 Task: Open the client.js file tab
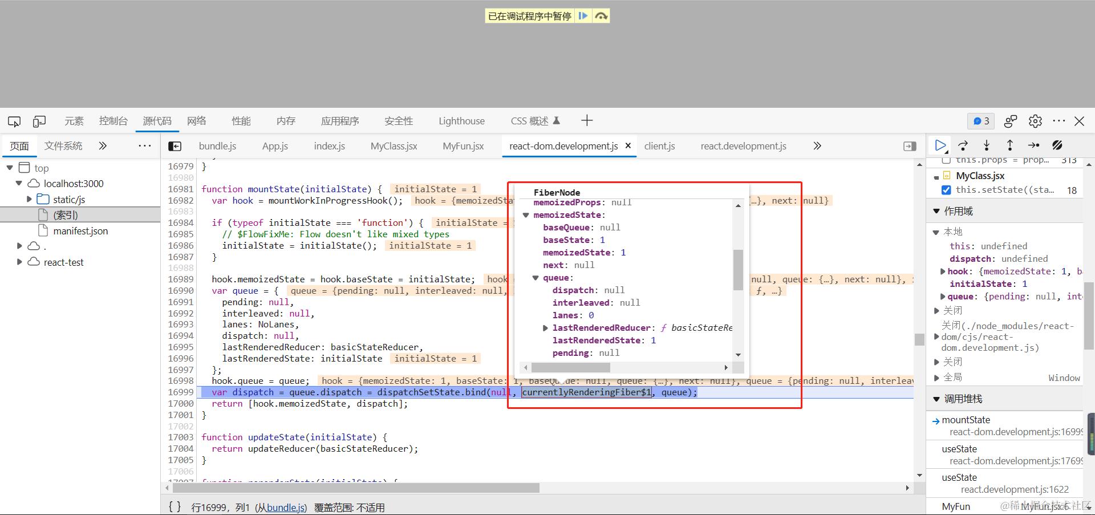pyautogui.click(x=659, y=146)
